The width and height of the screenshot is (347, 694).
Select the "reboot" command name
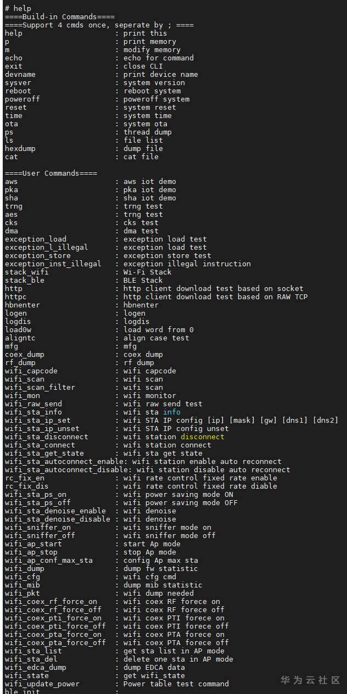point(18,91)
